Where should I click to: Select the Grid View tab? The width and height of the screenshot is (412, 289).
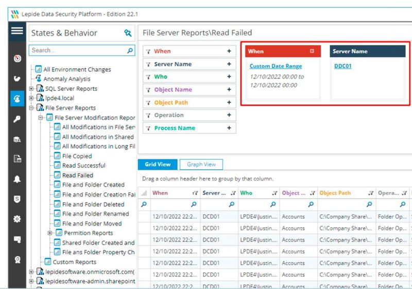pos(158,164)
